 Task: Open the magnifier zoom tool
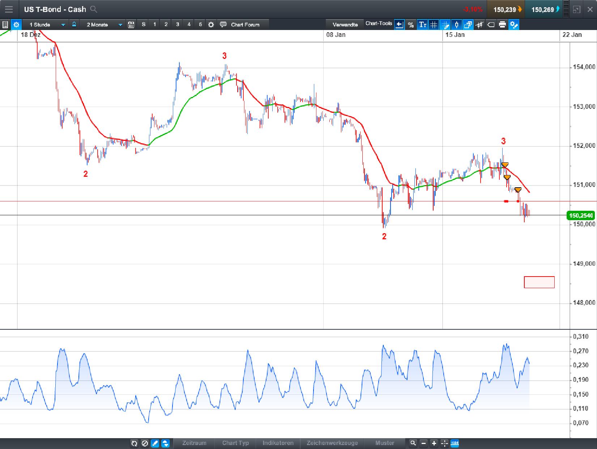coord(414,443)
